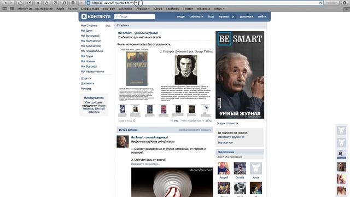Screen dimensions: 350x197
Task: Open subscriber Ornella's avatar
Action: (x=240, y=168)
